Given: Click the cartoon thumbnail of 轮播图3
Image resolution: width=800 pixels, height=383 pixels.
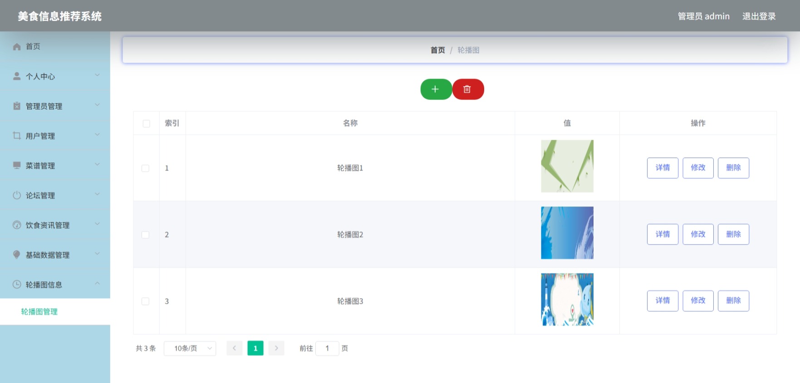Looking at the screenshot, I should 567,300.
